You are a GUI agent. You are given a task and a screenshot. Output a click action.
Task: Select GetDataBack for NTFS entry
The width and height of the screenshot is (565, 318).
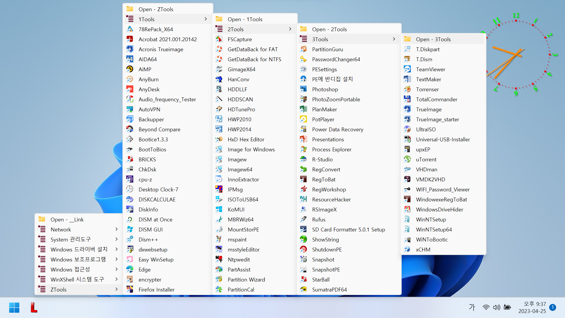click(255, 59)
